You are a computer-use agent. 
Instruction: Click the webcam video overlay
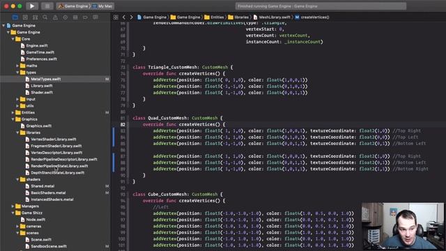coord(403,226)
